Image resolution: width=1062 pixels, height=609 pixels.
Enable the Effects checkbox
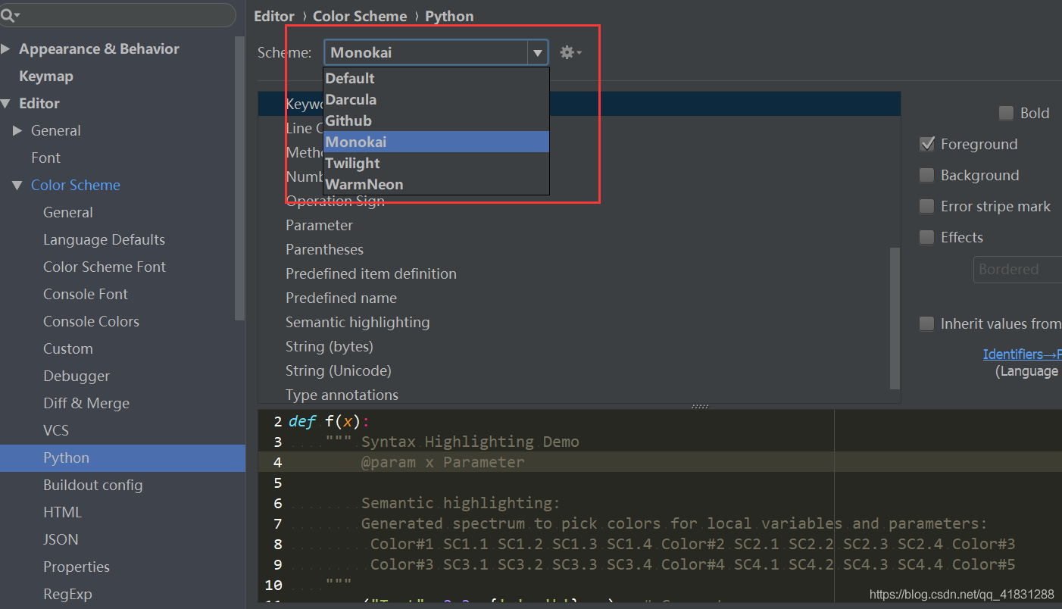click(926, 237)
